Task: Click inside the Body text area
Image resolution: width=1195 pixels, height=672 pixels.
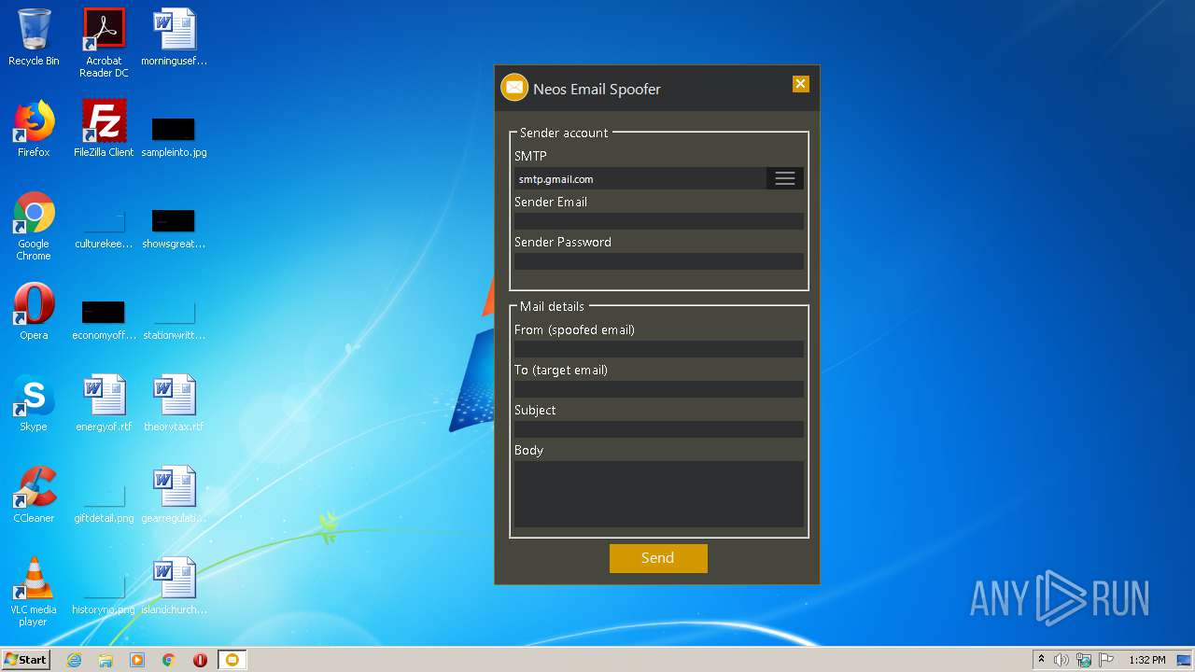Action: tap(659, 494)
